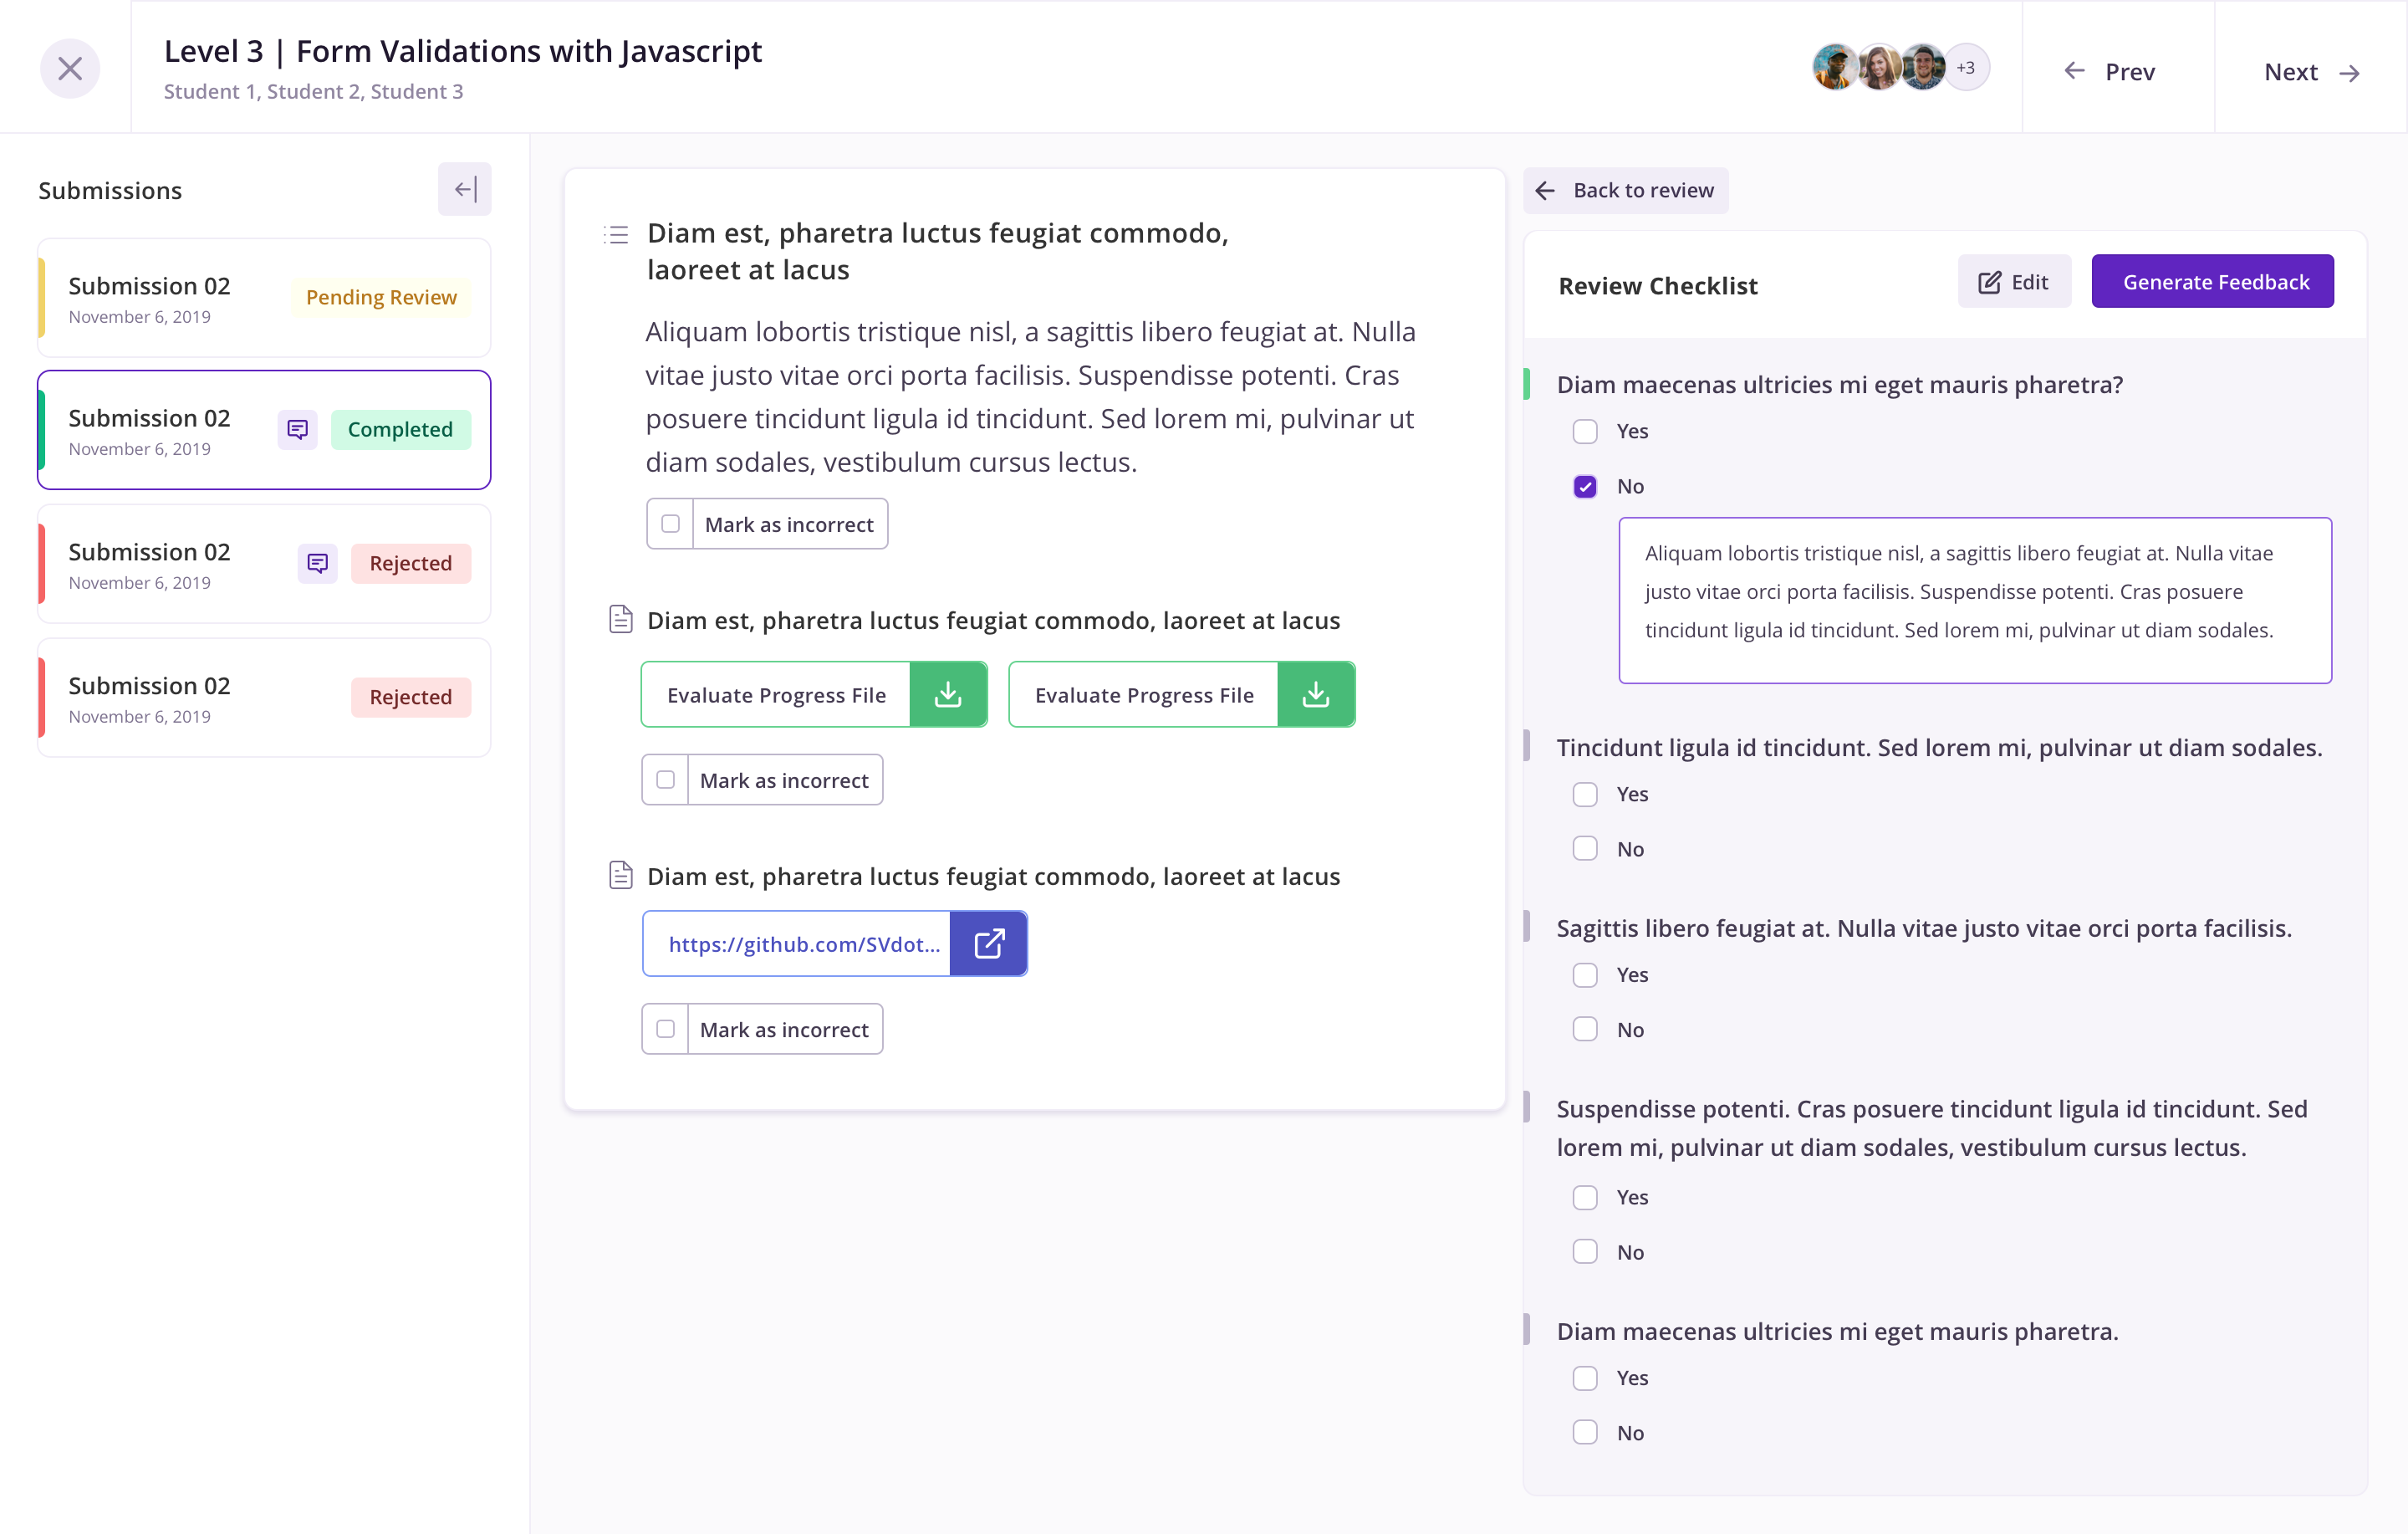Click the +3 avatar overflow indicator

pos(1966,67)
